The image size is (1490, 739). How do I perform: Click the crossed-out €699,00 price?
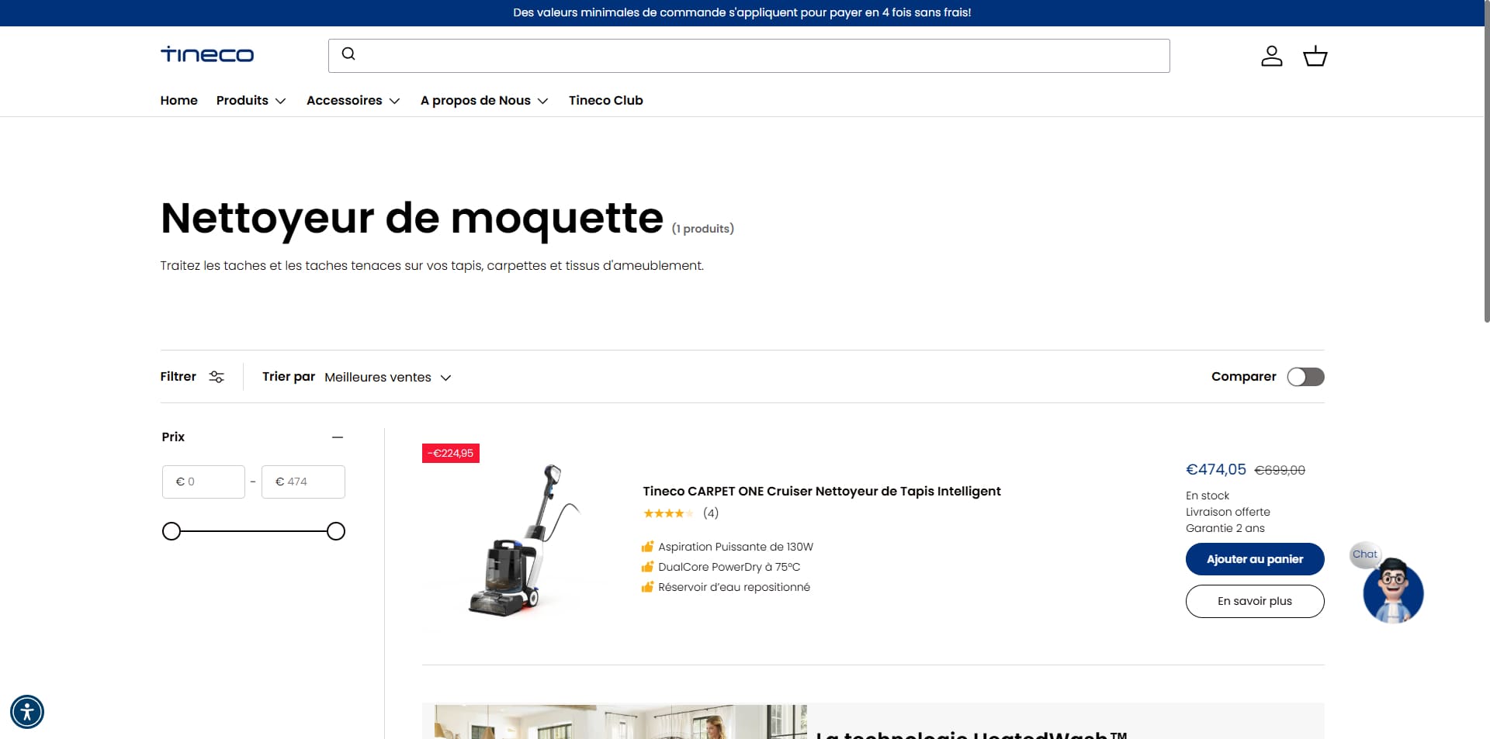[1280, 470]
